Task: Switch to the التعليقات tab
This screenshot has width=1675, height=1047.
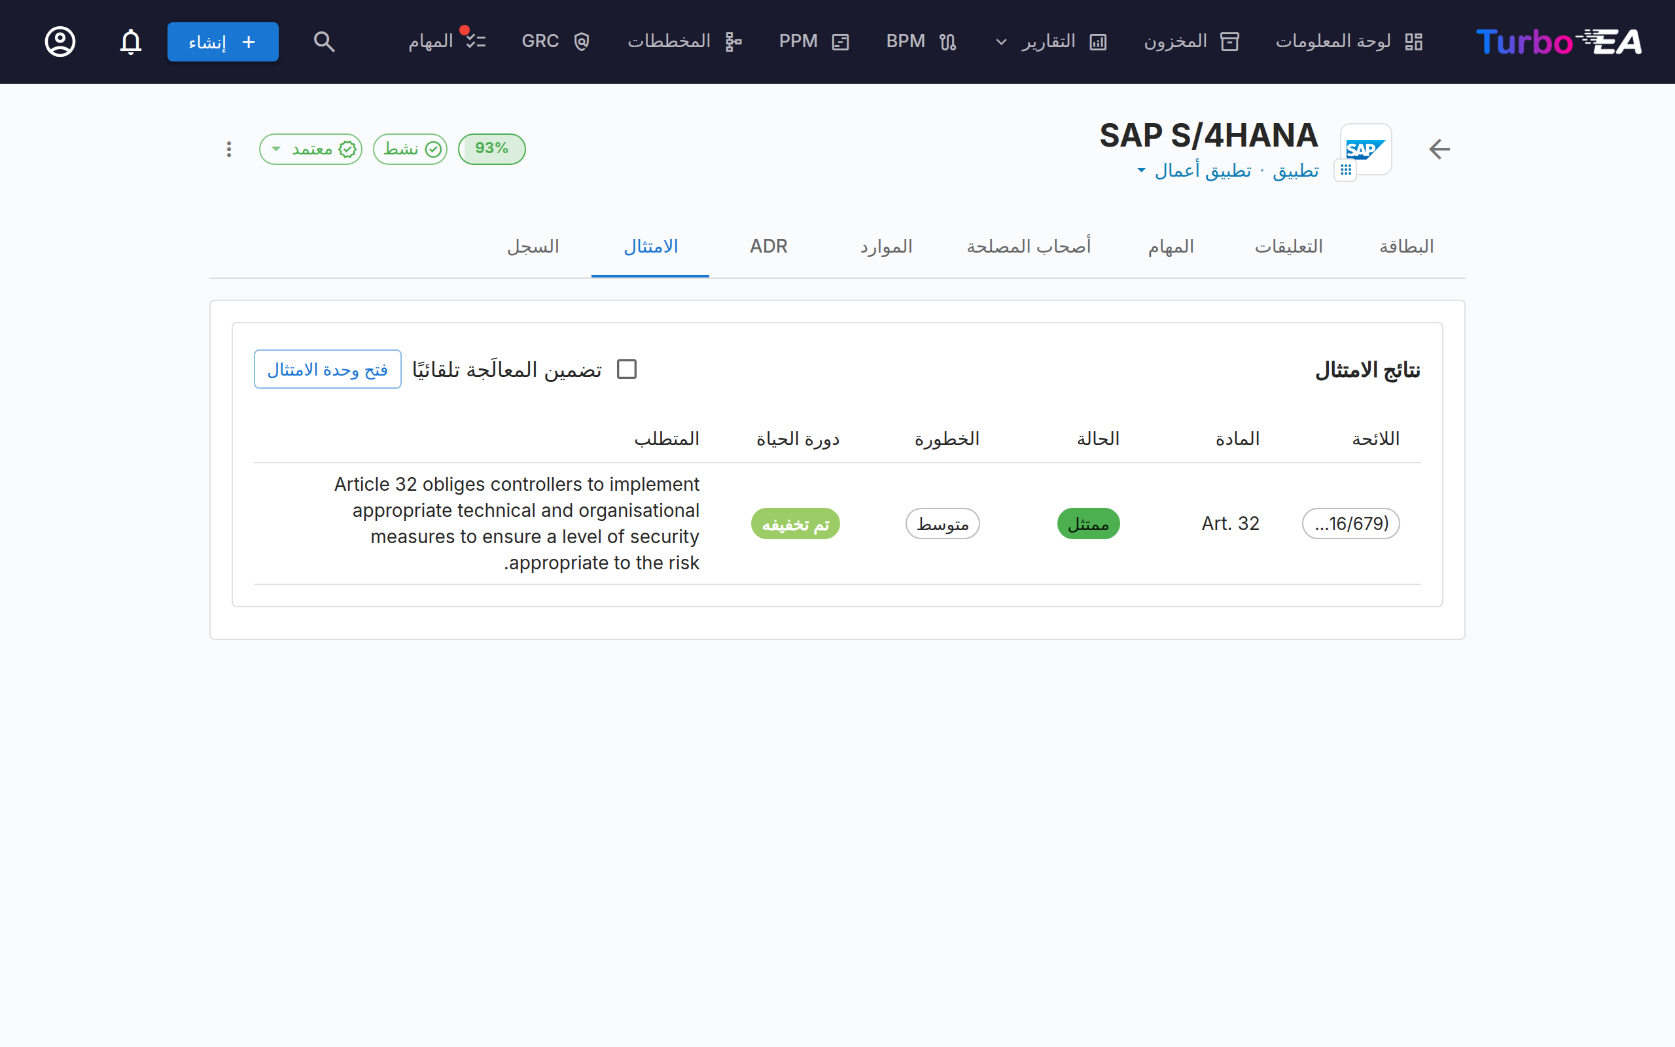Action: coord(1289,247)
